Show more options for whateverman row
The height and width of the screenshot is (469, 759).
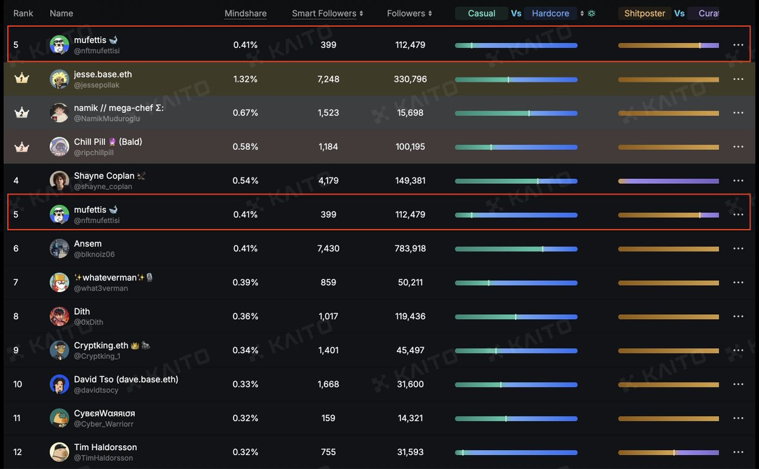coord(738,283)
